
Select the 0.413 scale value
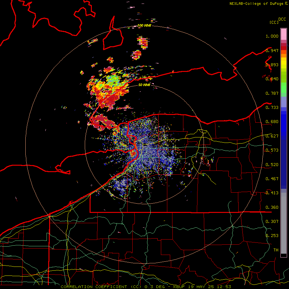(x=272, y=193)
